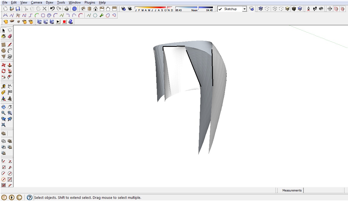This screenshot has width=348, height=207.
Task: Click the black Play arrow button
Action: point(58,22)
